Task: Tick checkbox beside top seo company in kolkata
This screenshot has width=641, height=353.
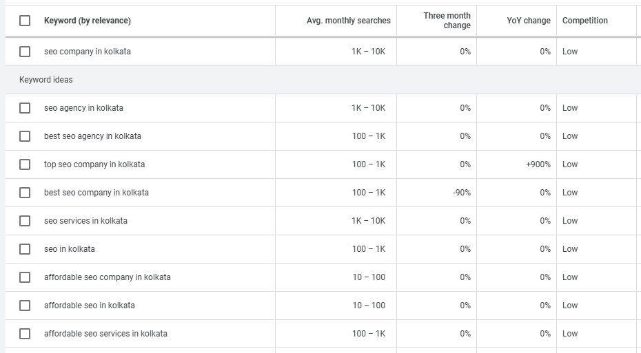Action: click(x=25, y=164)
